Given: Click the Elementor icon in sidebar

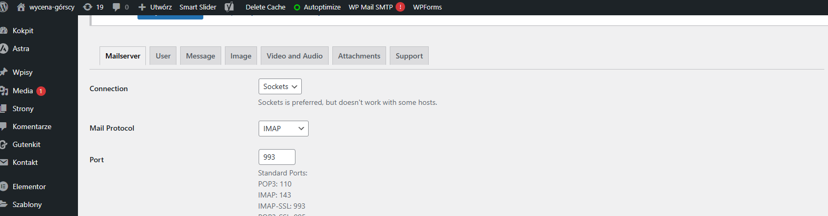Looking at the screenshot, I should point(4,186).
